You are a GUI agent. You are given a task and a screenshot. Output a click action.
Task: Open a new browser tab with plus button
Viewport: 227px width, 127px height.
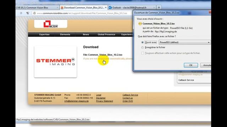coord(159,7)
